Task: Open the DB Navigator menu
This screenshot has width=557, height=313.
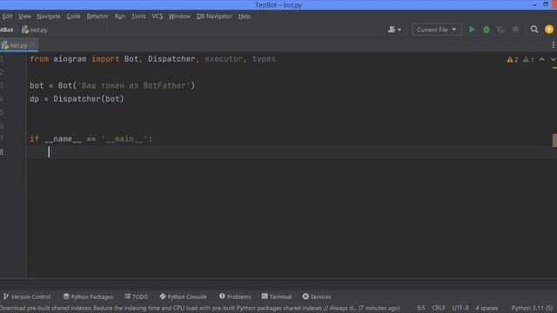Action: 214,17
